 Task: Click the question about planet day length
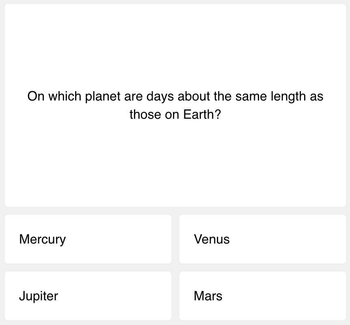[x=175, y=105]
